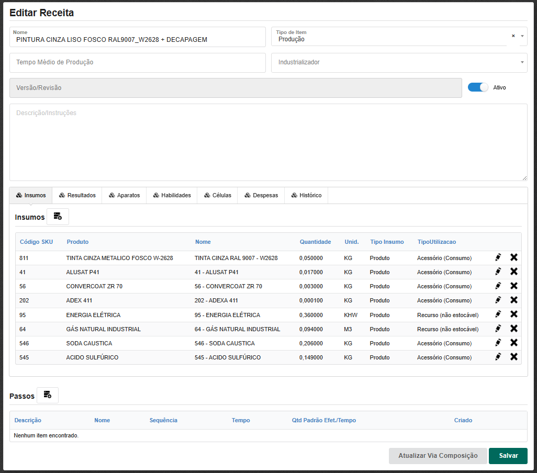
Task: Edit the CONVERCOAT ZR 70 row
Action: pos(498,286)
